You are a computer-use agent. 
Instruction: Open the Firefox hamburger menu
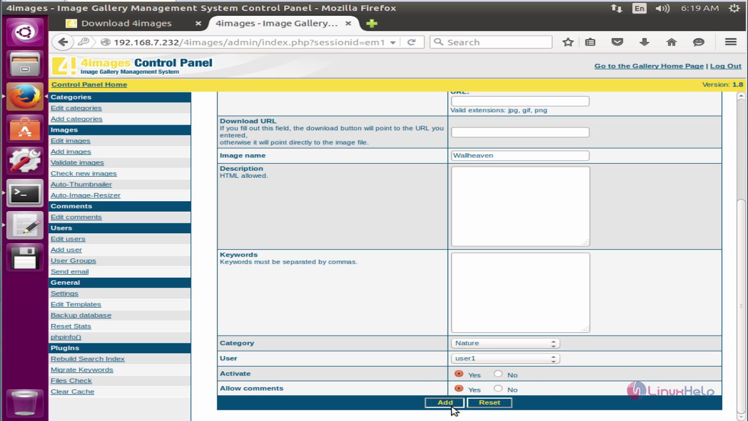pyautogui.click(x=730, y=42)
